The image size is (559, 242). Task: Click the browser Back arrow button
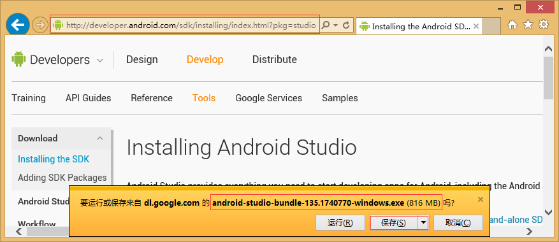pos(18,25)
